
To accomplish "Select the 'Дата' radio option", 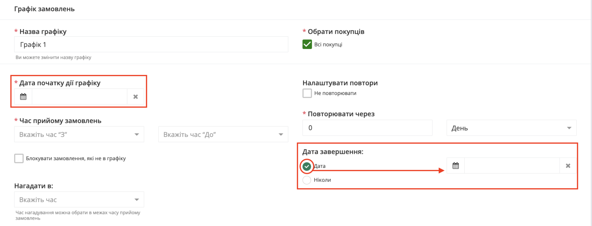I will [x=307, y=166].
